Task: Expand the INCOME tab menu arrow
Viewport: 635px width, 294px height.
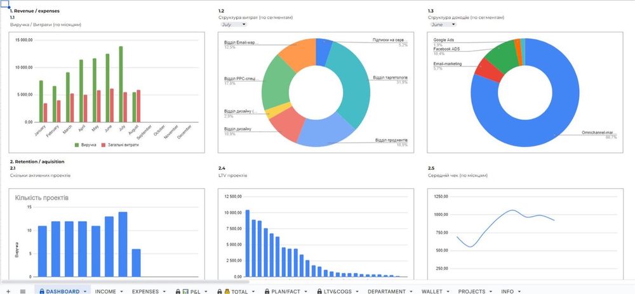Action: [x=121, y=291]
